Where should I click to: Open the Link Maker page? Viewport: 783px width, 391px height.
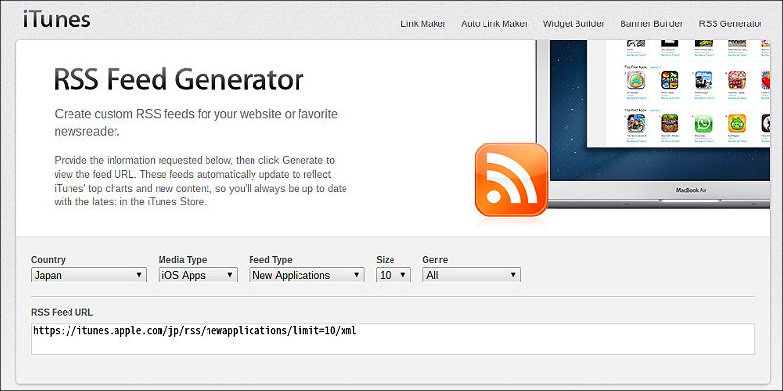(x=424, y=23)
